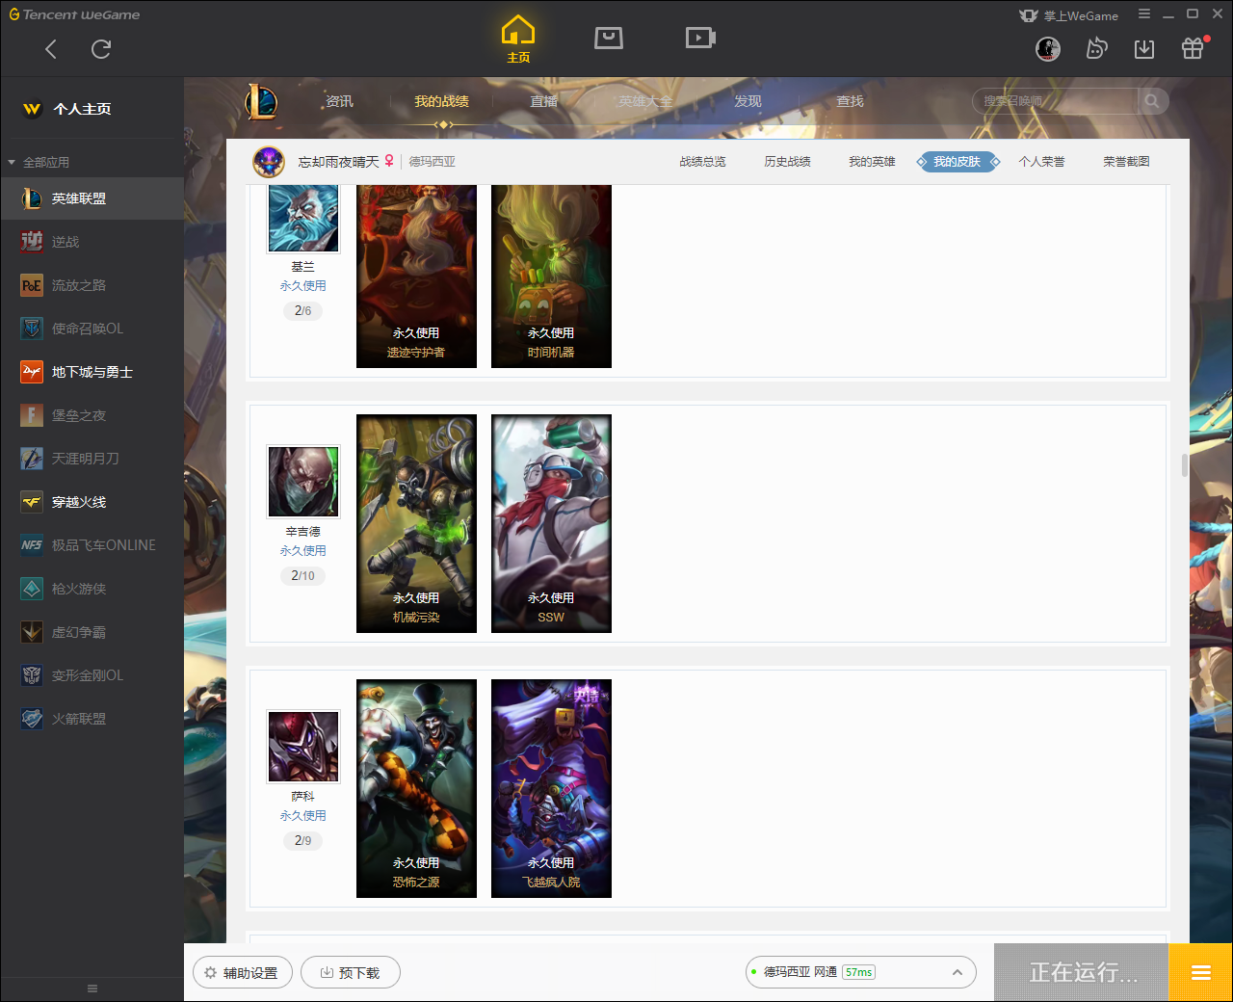
Task: Switch to 荣誉截图 sub-tab
Action: [1126, 162]
